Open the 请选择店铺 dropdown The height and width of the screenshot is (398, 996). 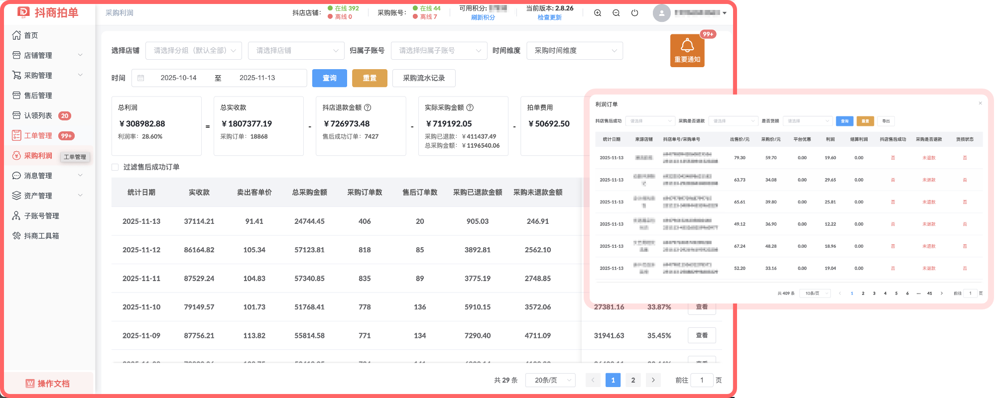(296, 51)
